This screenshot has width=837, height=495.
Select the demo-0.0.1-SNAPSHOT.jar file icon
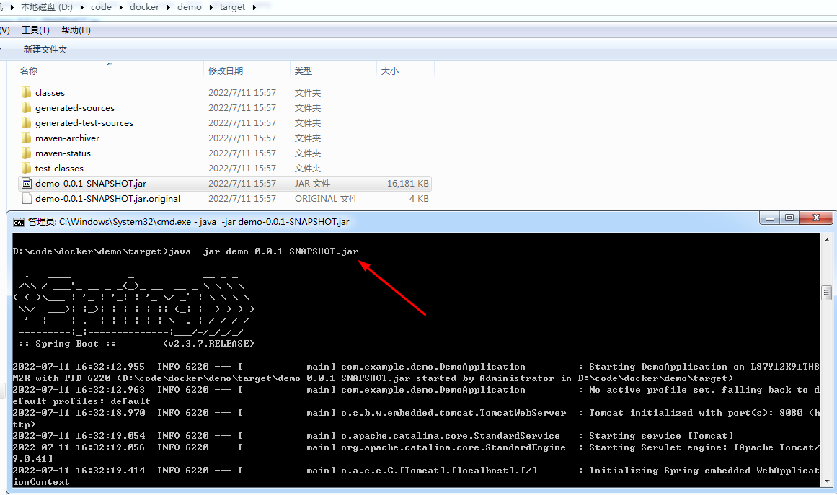click(x=27, y=184)
